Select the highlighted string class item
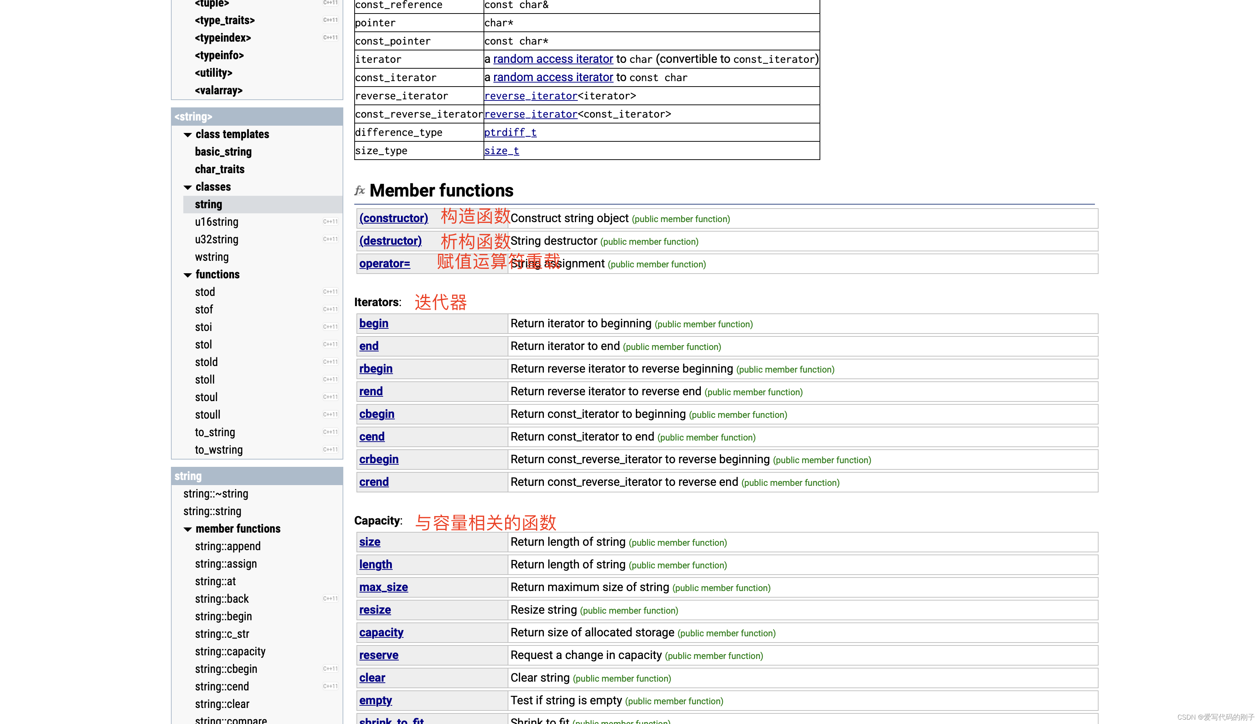This screenshot has width=1260, height=724. pyautogui.click(x=263, y=204)
